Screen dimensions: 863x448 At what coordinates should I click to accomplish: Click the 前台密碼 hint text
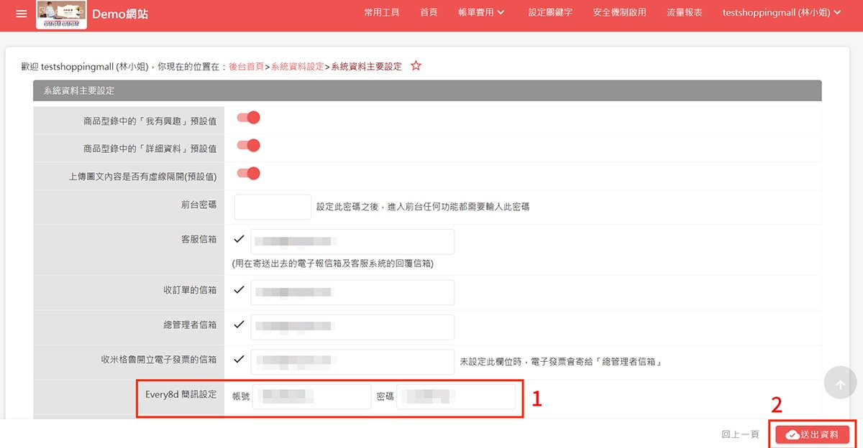pyautogui.click(x=423, y=207)
